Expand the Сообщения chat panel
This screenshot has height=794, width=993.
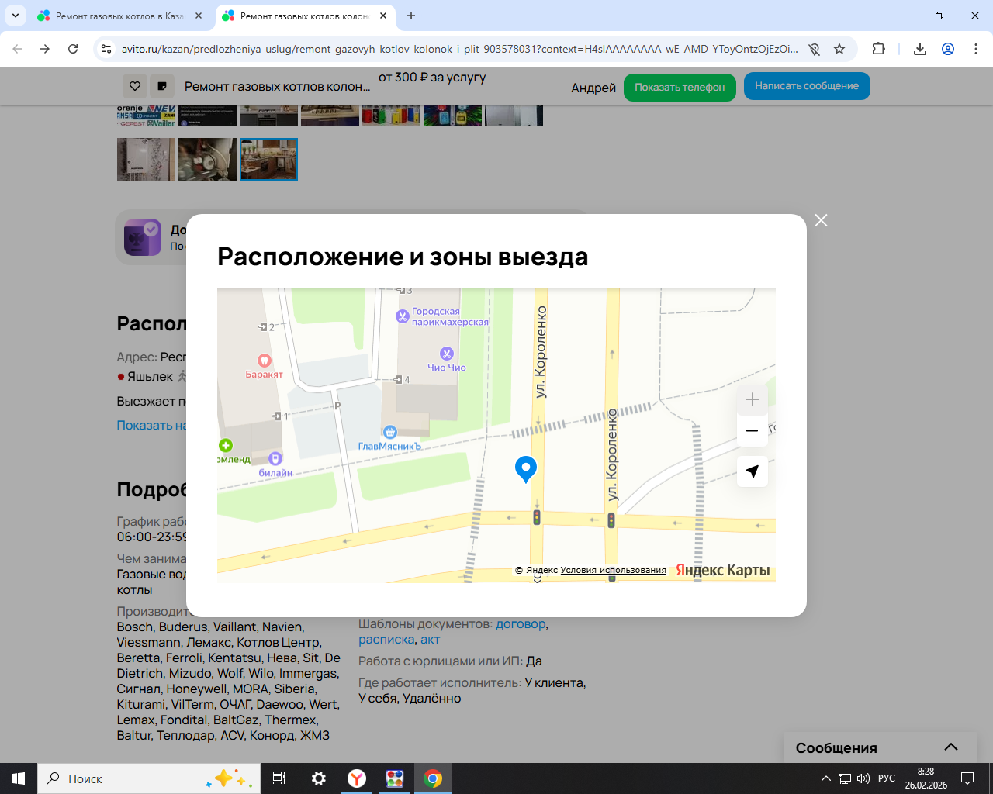[x=950, y=747]
